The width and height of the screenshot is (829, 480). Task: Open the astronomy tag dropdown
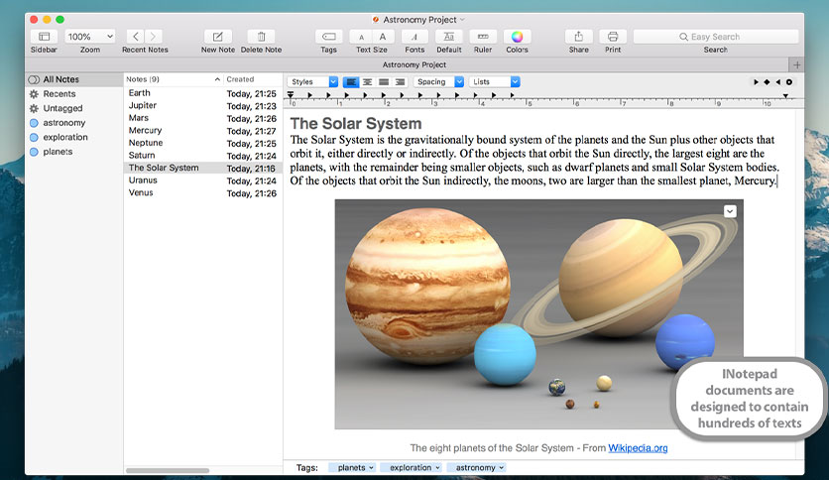[x=476, y=468]
